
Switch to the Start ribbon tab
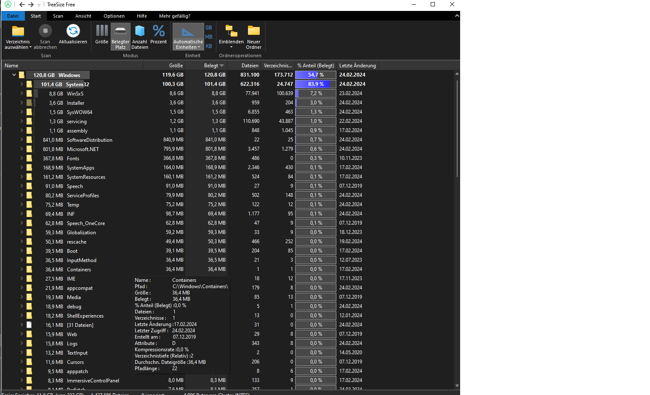(x=36, y=16)
